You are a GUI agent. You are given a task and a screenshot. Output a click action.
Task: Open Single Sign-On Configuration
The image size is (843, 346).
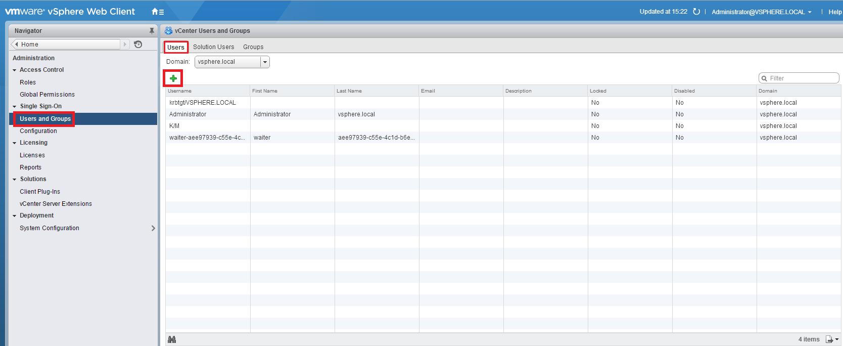(38, 131)
